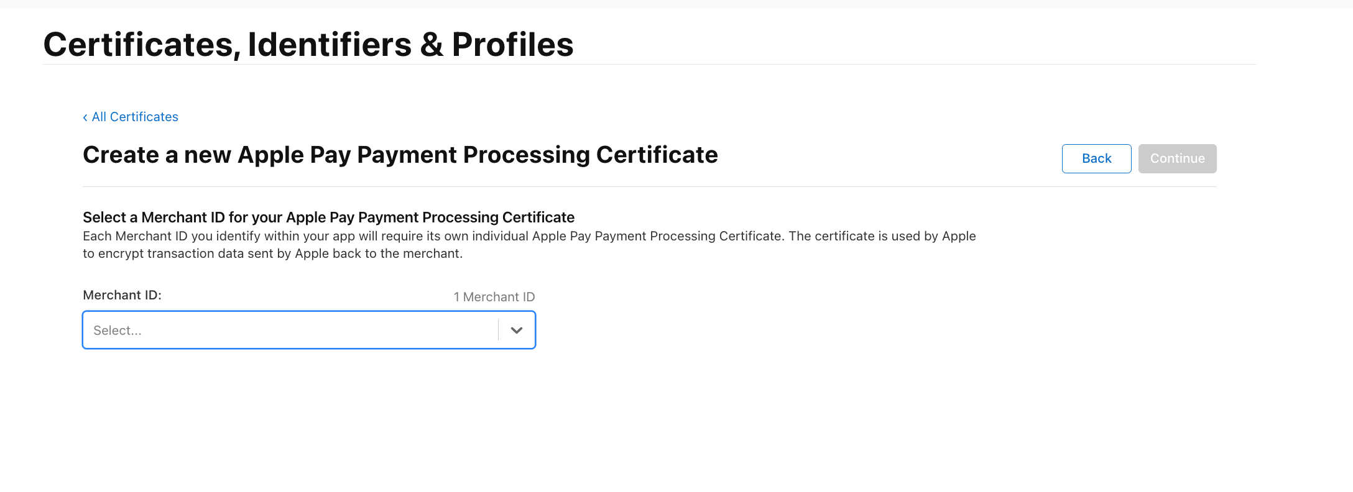1353x492 pixels.
Task: Click the greyed-out Continue button
Action: (x=1177, y=158)
